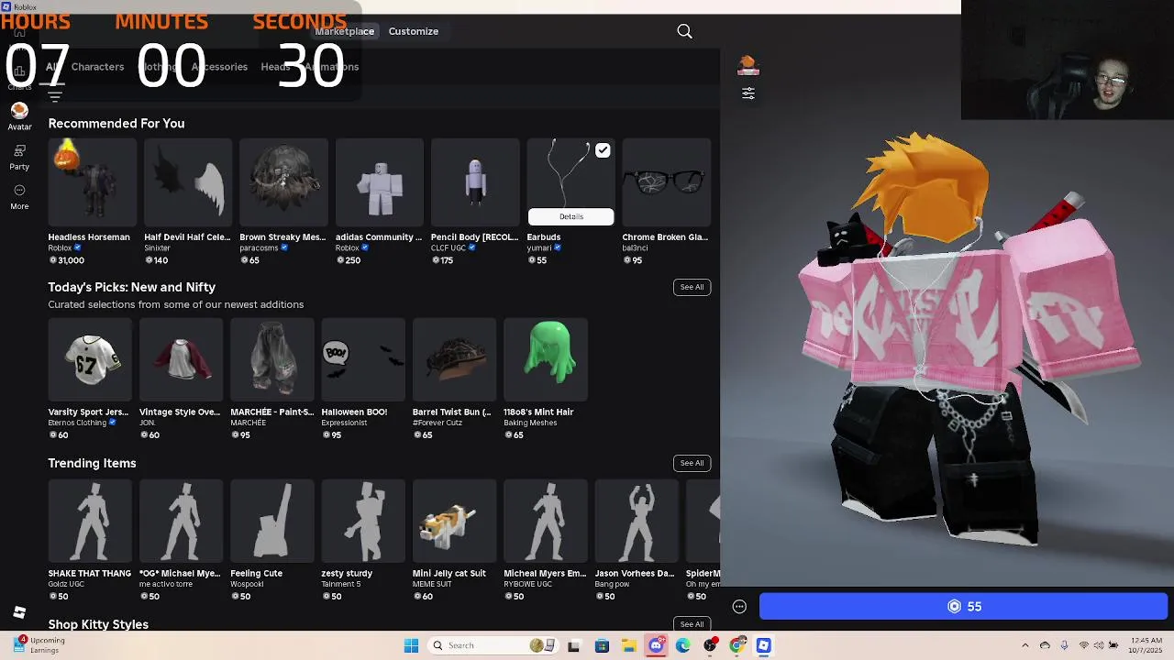Open the adidas Community item thumbnail
The width and height of the screenshot is (1174, 660).
tap(380, 181)
